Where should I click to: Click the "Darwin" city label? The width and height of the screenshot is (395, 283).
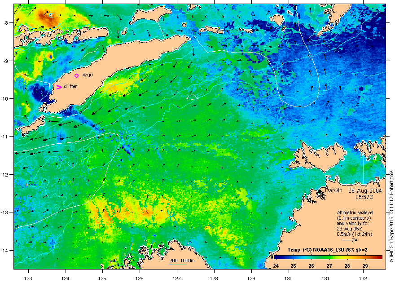pyautogui.click(x=334, y=190)
